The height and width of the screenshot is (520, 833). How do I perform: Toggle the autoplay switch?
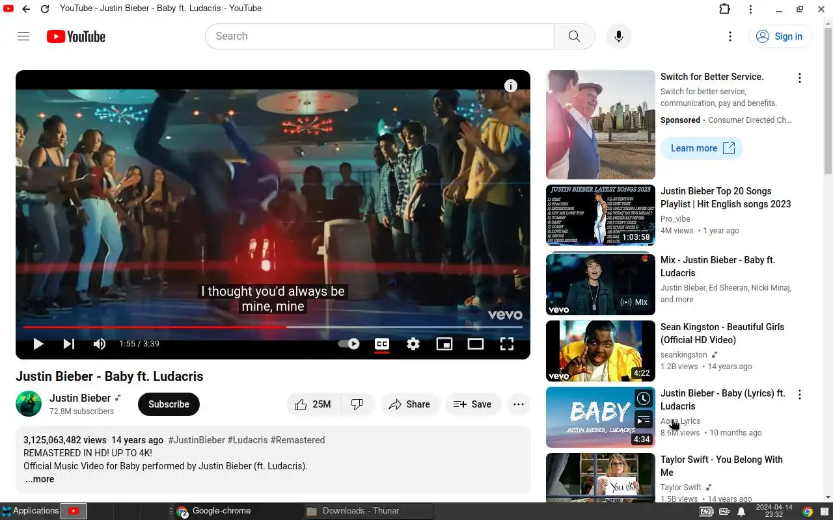click(349, 344)
